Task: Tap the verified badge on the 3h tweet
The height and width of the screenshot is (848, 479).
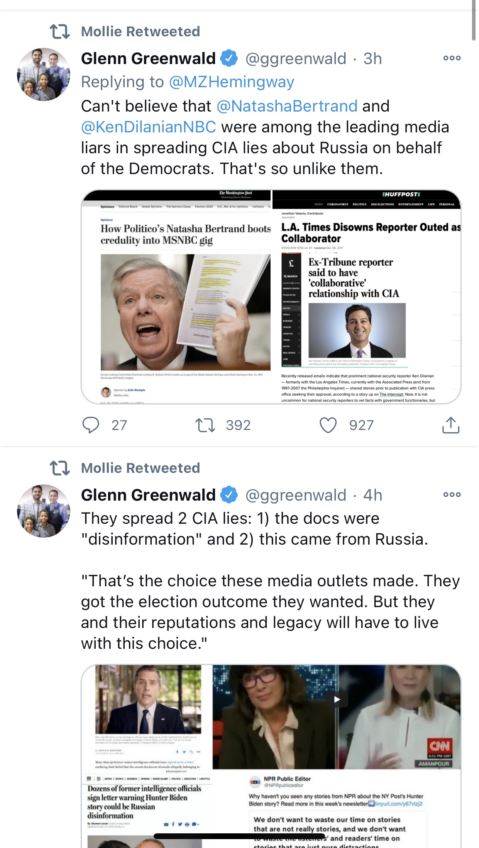Action: [229, 59]
